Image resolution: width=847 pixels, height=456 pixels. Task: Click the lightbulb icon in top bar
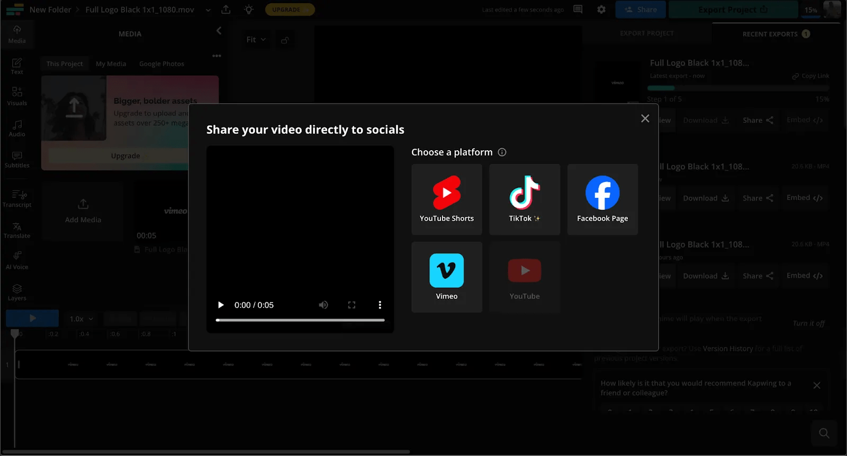(x=249, y=10)
